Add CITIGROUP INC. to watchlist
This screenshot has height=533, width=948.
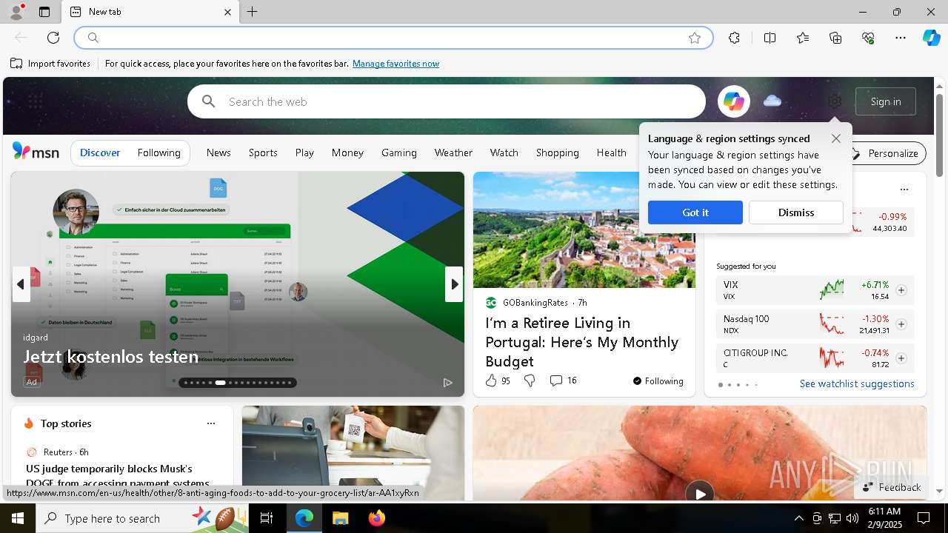[901, 358]
